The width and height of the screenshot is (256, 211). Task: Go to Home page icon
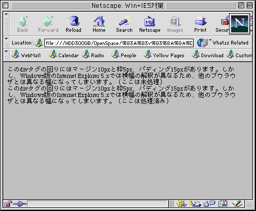(99, 24)
